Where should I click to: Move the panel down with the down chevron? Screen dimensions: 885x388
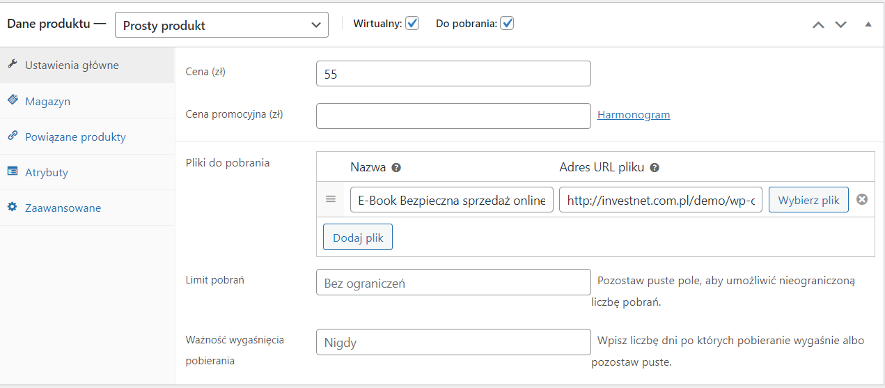[840, 24]
